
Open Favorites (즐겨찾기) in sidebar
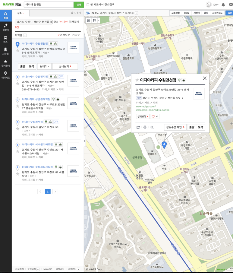click(x=5, y=63)
